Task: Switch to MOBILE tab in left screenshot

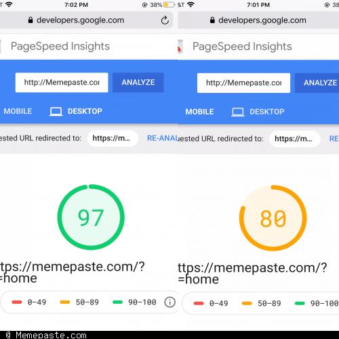Action: click(x=18, y=111)
